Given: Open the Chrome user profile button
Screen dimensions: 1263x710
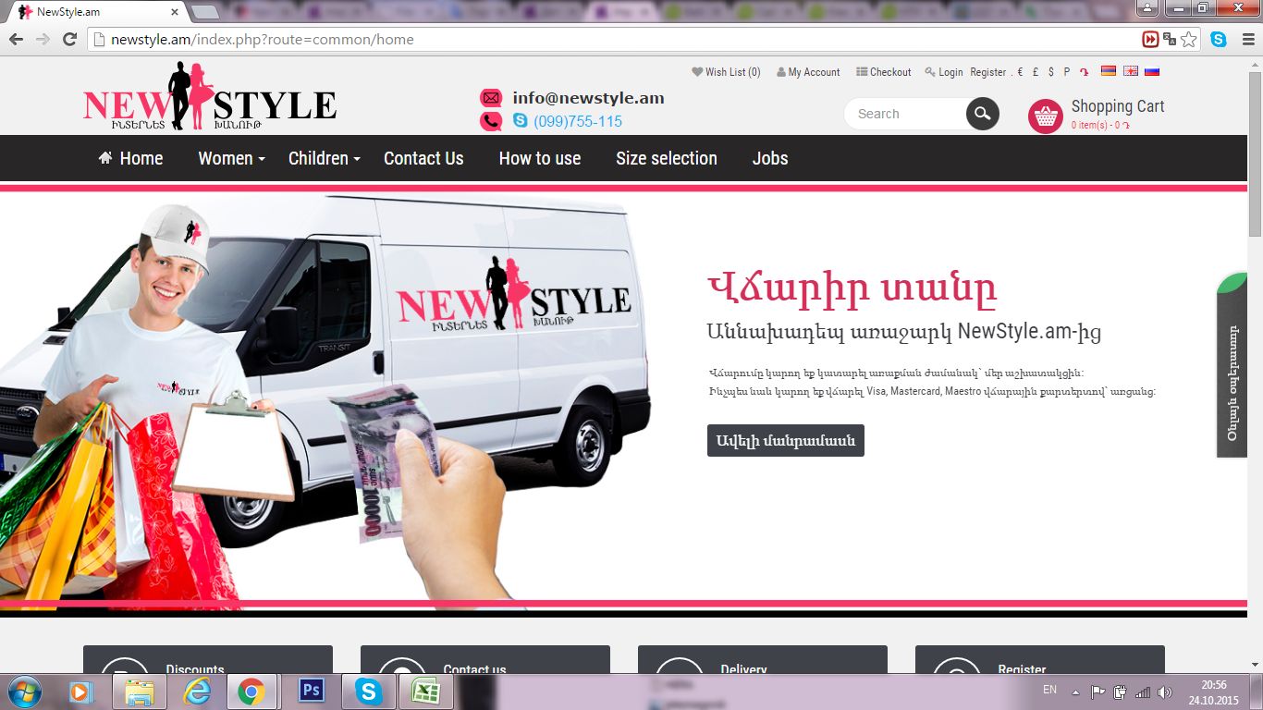Looking at the screenshot, I should click(x=1147, y=8).
